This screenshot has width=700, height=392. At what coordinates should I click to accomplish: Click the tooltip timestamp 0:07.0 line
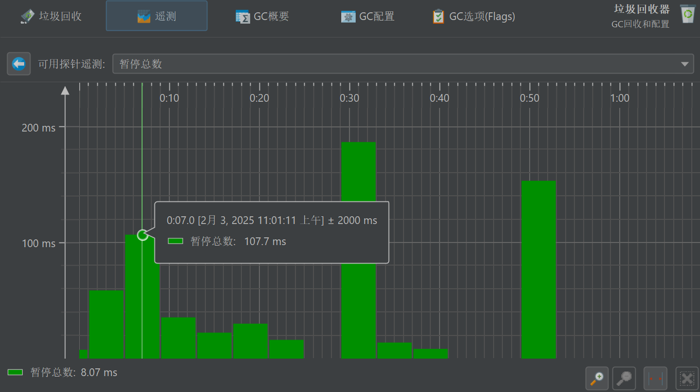point(272,220)
